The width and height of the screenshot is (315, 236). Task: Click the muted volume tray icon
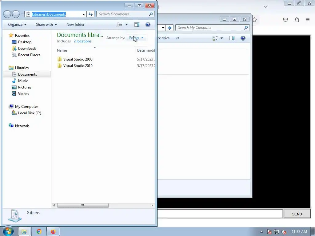(x=284, y=232)
